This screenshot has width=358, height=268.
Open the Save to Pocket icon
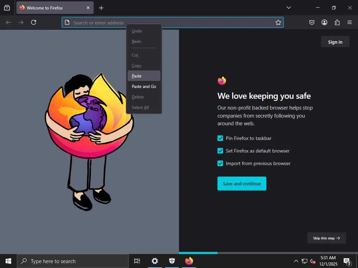point(312,22)
